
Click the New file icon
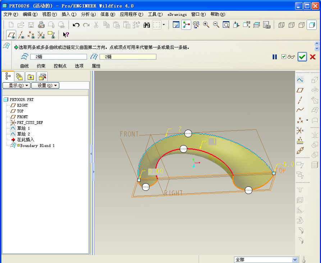pos(11,25)
